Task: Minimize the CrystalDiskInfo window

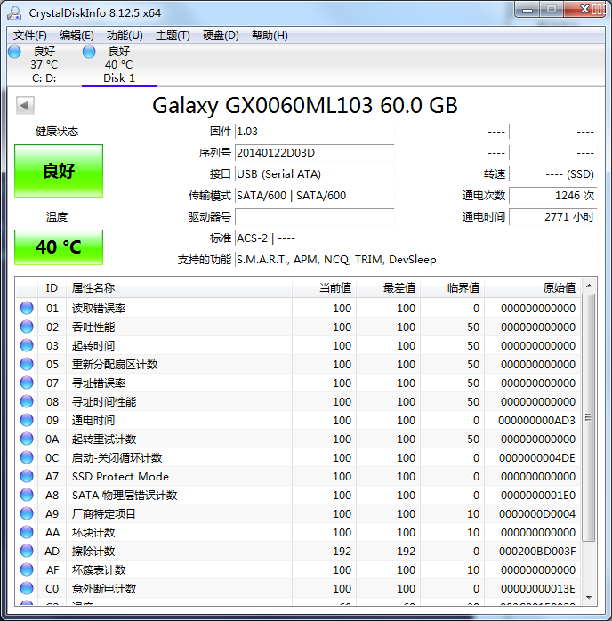Action: coord(527,10)
